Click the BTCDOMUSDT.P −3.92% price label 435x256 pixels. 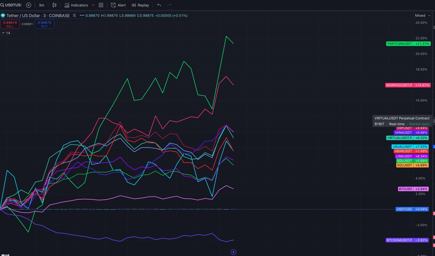[408, 240]
